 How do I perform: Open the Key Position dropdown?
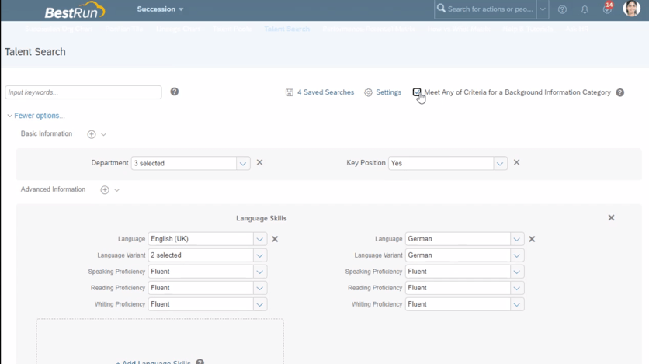499,164
